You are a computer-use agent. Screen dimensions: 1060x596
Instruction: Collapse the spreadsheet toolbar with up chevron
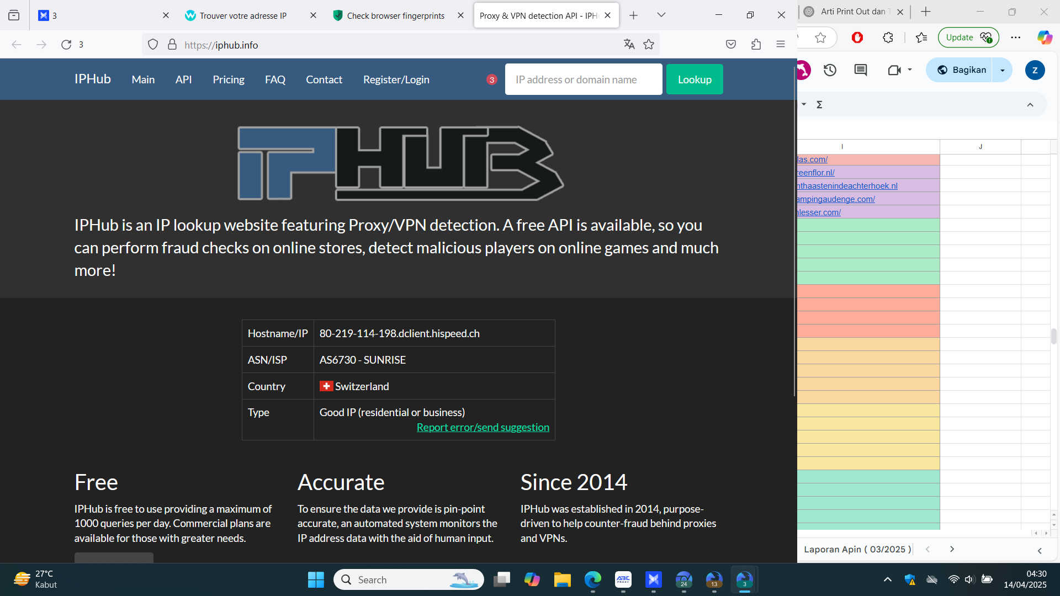coord(1030,105)
